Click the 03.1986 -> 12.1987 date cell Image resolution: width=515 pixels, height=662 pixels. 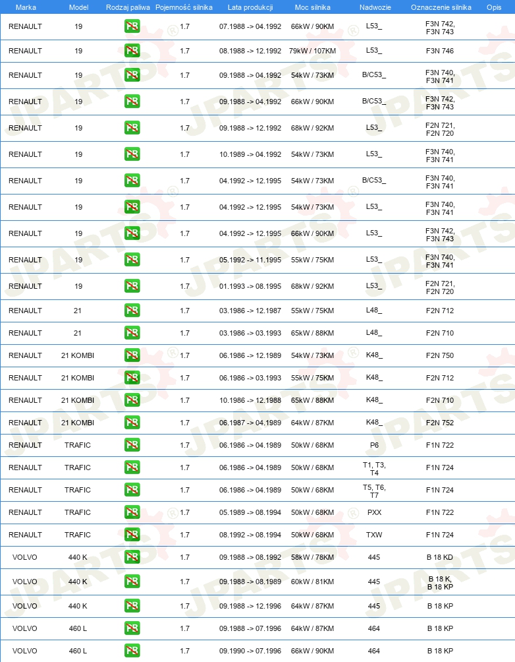tap(250, 311)
